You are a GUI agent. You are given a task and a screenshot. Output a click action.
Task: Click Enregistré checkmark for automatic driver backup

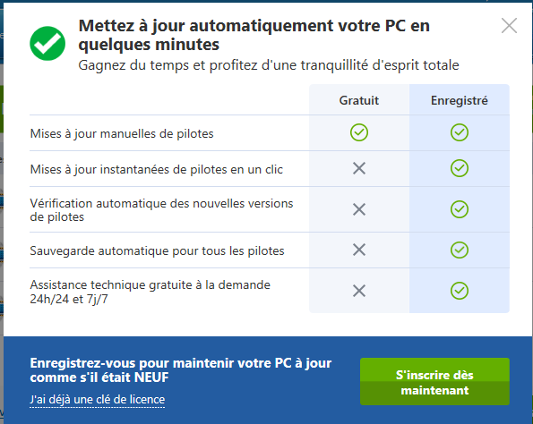click(460, 250)
